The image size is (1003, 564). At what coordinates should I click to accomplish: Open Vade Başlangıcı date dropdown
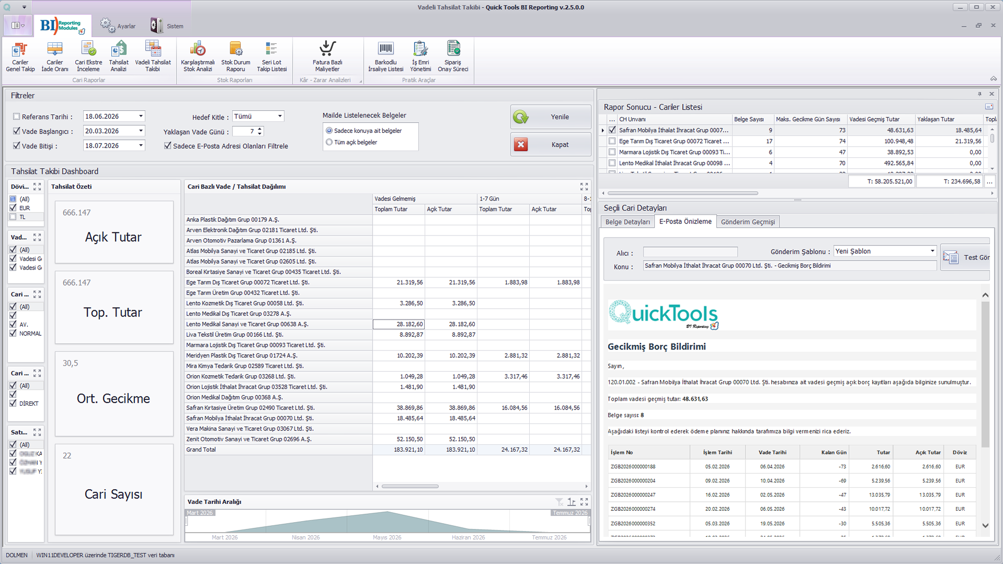coord(141,131)
